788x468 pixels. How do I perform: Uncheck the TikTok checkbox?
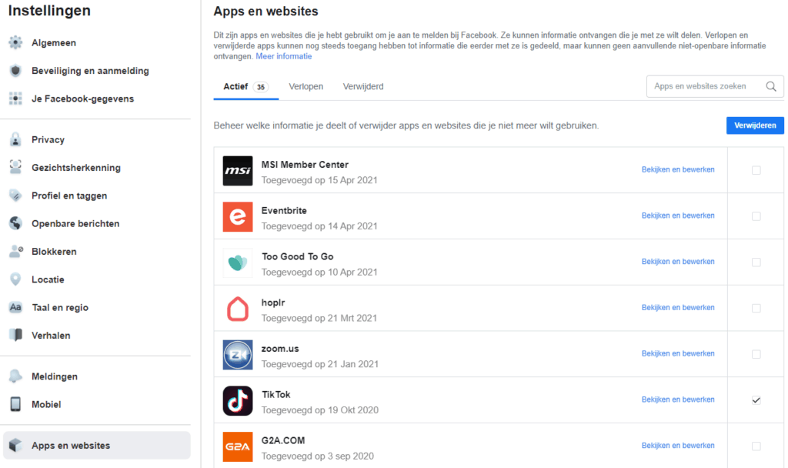pyautogui.click(x=756, y=400)
